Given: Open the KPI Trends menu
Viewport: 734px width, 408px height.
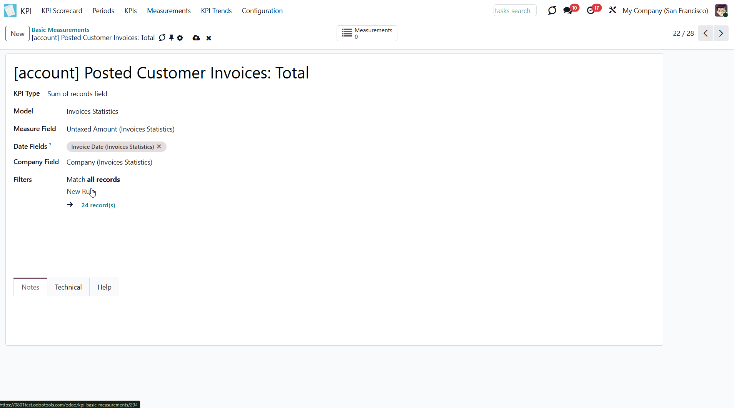Looking at the screenshot, I should (x=216, y=11).
